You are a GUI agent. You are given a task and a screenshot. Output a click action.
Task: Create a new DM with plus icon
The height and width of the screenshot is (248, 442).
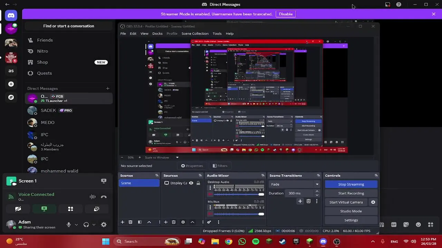(108, 89)
